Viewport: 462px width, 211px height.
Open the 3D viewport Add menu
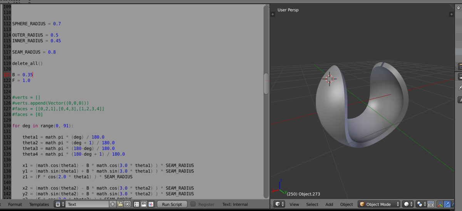pos(329,204)
